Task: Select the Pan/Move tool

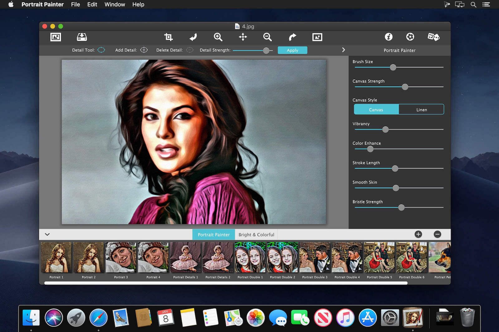Action: point(243,37)
